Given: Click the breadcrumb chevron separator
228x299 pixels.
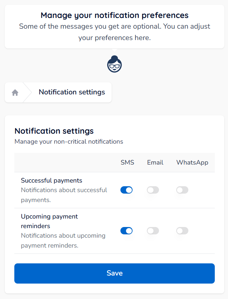Looking at the screenshot, I should click(x=28, y=92).
